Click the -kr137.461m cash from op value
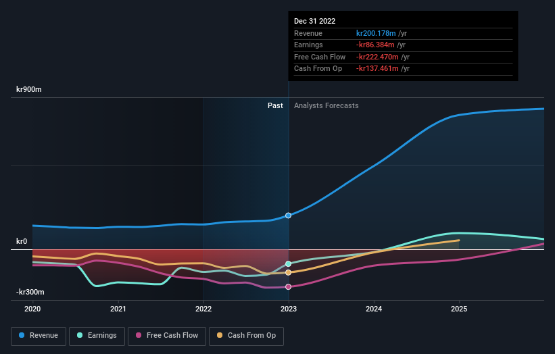 377,69
